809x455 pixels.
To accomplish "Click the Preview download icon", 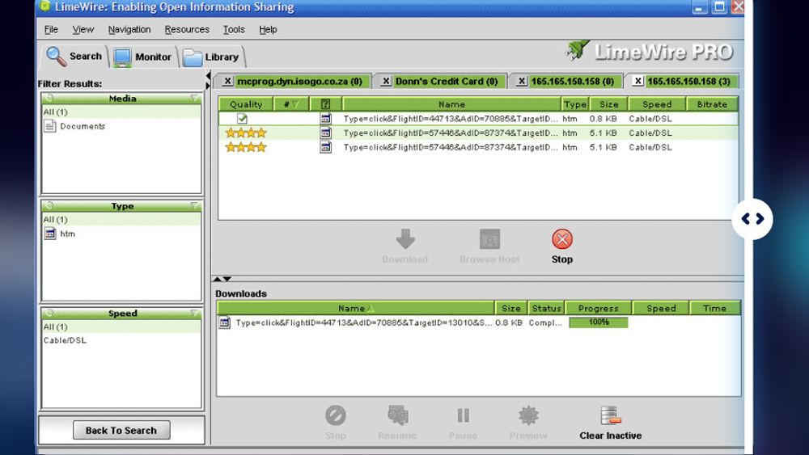I will tap(528, 415).
